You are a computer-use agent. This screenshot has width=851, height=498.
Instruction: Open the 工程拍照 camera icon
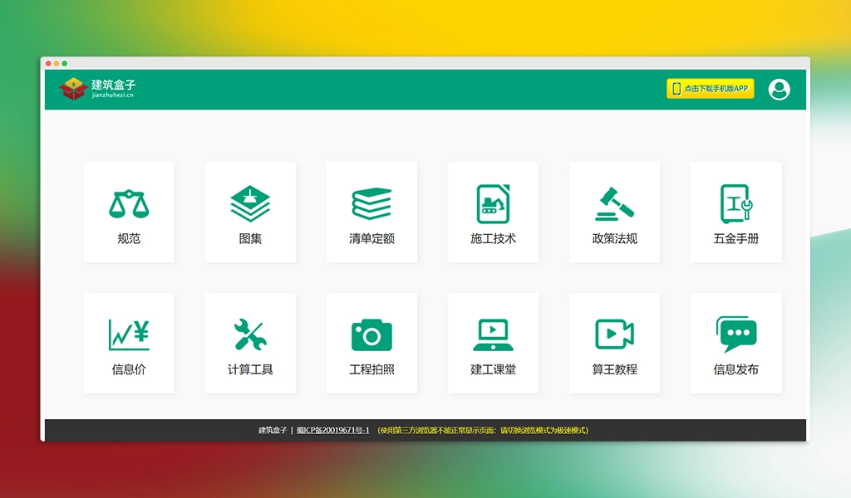coord(371,334)
